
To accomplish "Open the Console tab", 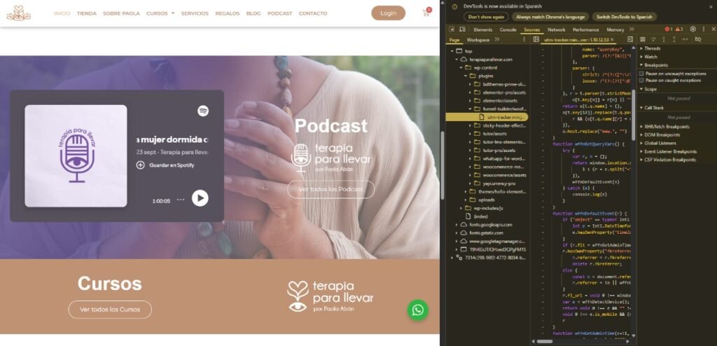I will pos(508,29).
